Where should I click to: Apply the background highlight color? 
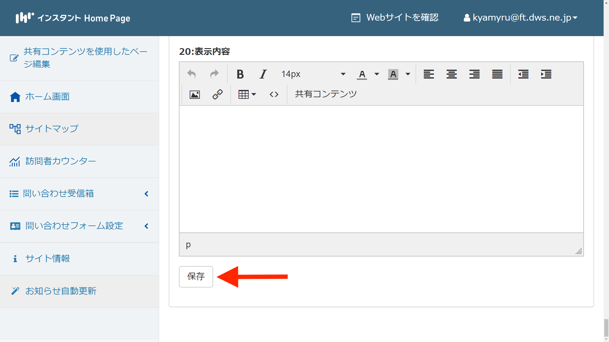pyautogui.click(x=393, y=74)
